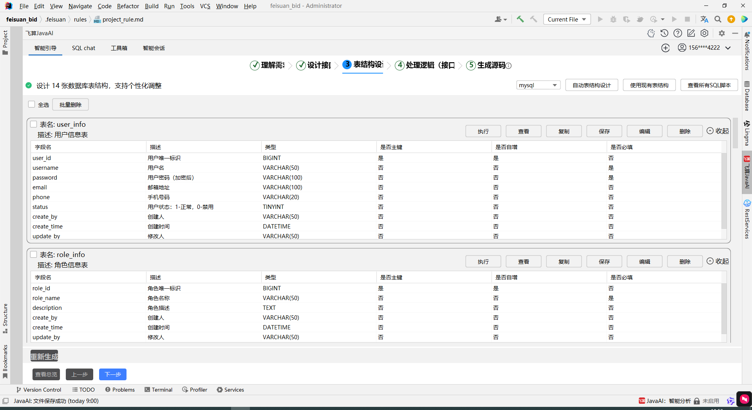Click the help question mark icon
Image resolution: width=752 pixels, height=410 pixels.
click(678, 33)
